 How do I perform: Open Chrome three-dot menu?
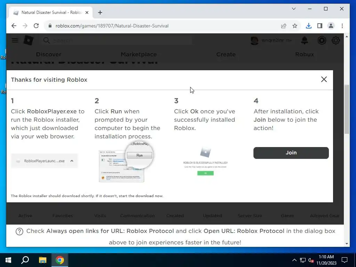[x=342, y=26]
